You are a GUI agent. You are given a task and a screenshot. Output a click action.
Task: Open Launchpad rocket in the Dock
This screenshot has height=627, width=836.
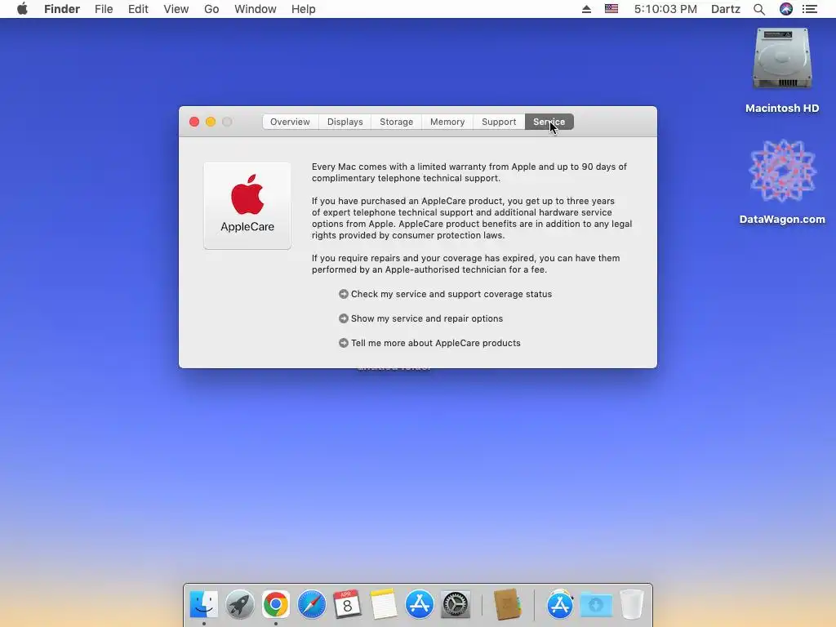[240, 604]
